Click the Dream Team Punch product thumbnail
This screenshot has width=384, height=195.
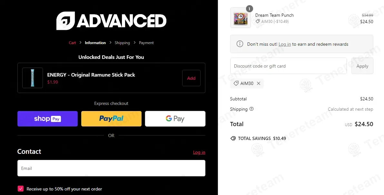click(x=240, y=18)
